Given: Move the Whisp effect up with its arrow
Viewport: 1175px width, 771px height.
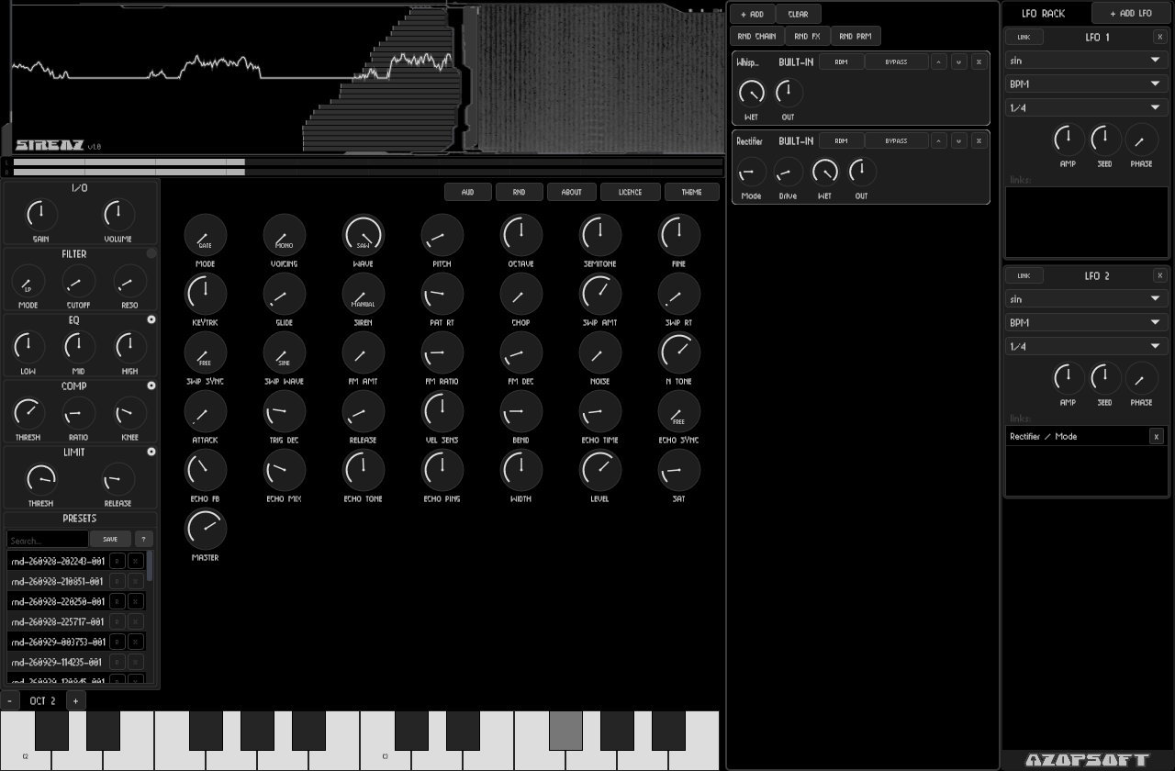Looking at the screenshot, I should (939, 61).
